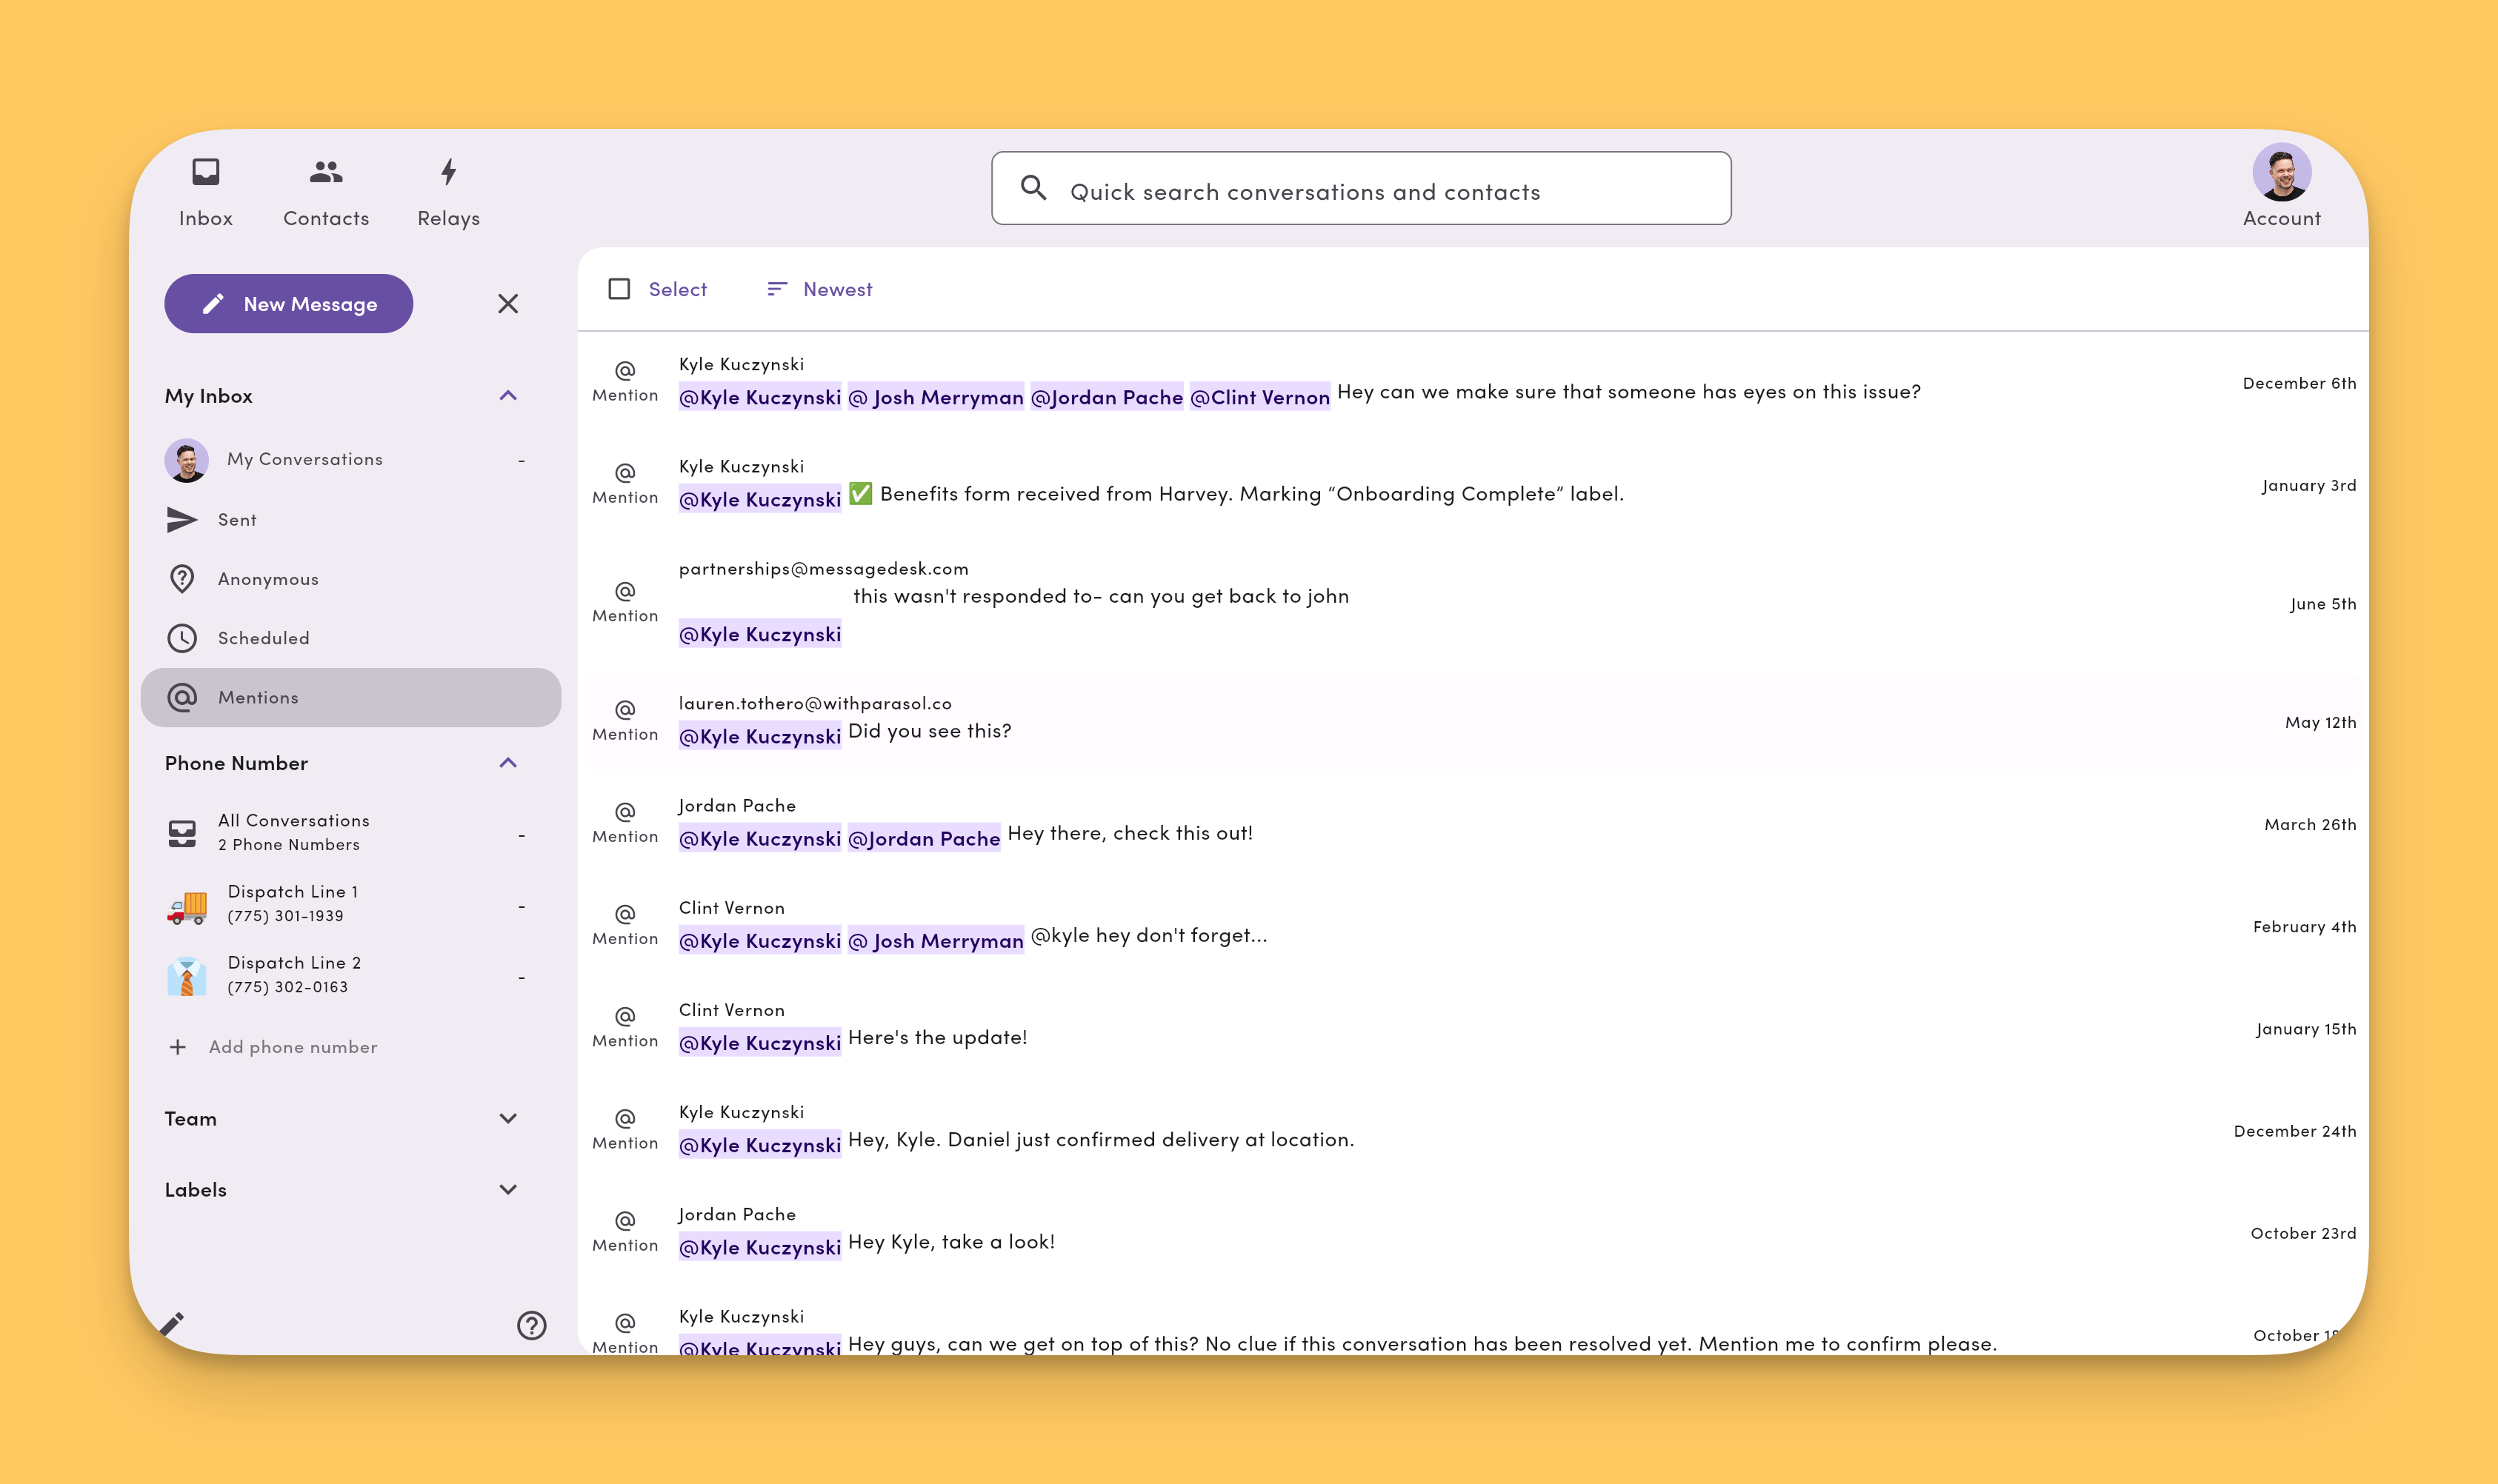Image resolution: width=2498 pixels, height=1484 pixels.
Task: Open the Contacts people icon
Action: point(326,172)
